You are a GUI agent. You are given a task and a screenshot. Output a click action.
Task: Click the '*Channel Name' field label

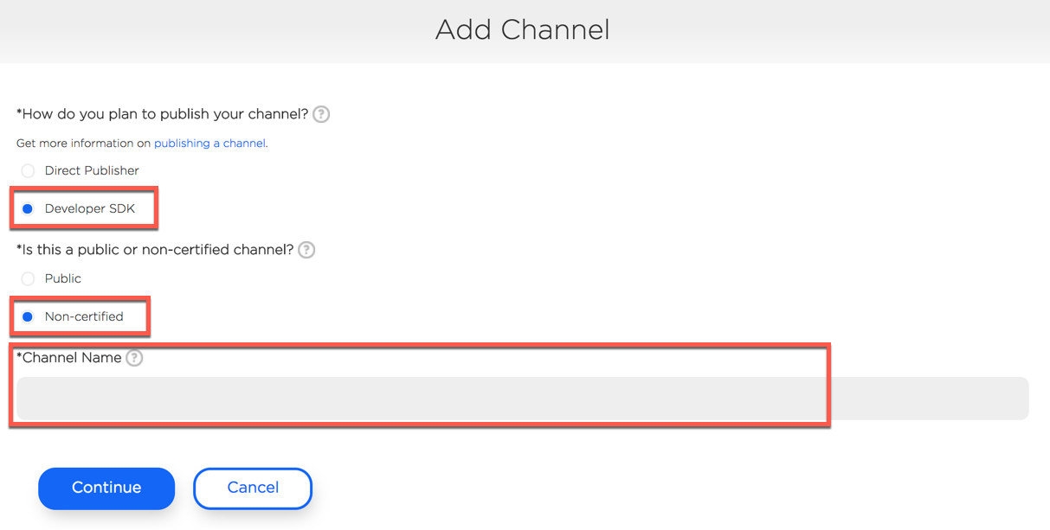[x=69, y=357]
